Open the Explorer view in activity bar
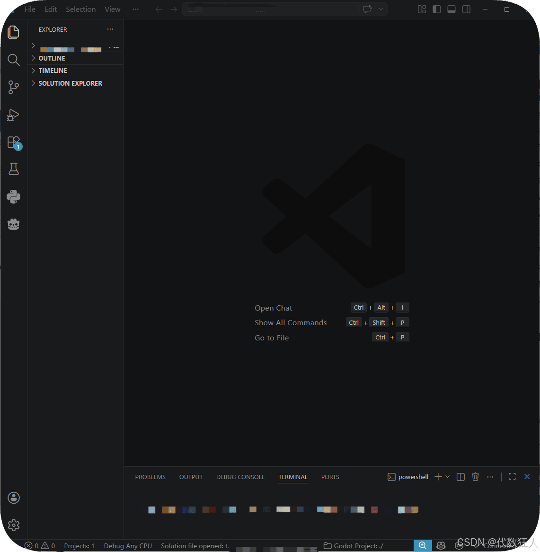Viewport: 540px width, 552px height. coord(13,32)
